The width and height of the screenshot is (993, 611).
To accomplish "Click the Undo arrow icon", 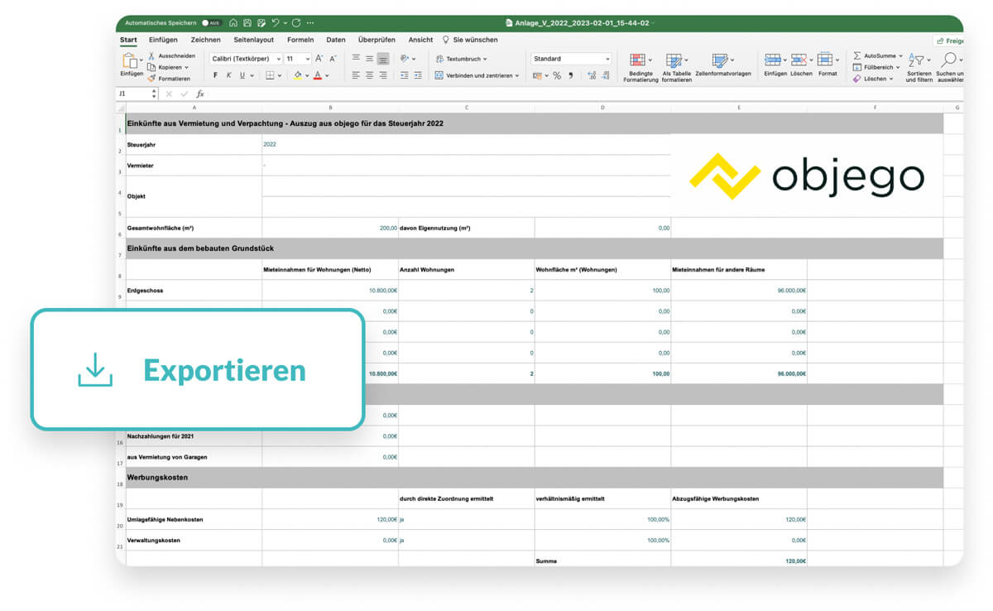I will (x=276, y=23).
